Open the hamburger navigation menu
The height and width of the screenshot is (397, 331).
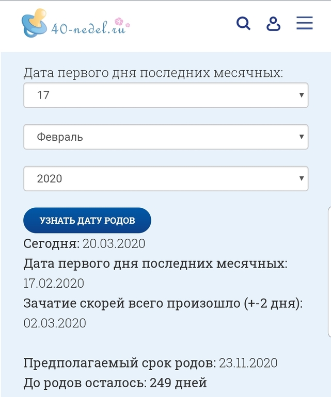tap(304, 23)
